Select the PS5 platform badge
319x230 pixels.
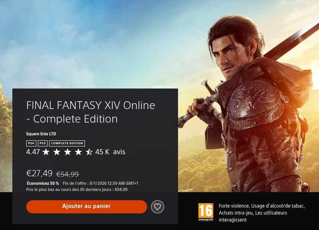[42, 143]
